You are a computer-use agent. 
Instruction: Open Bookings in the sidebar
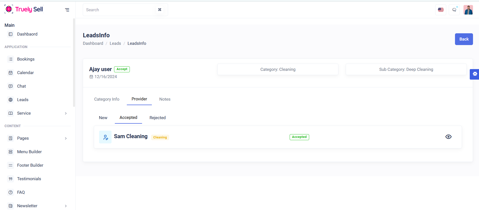26,59
